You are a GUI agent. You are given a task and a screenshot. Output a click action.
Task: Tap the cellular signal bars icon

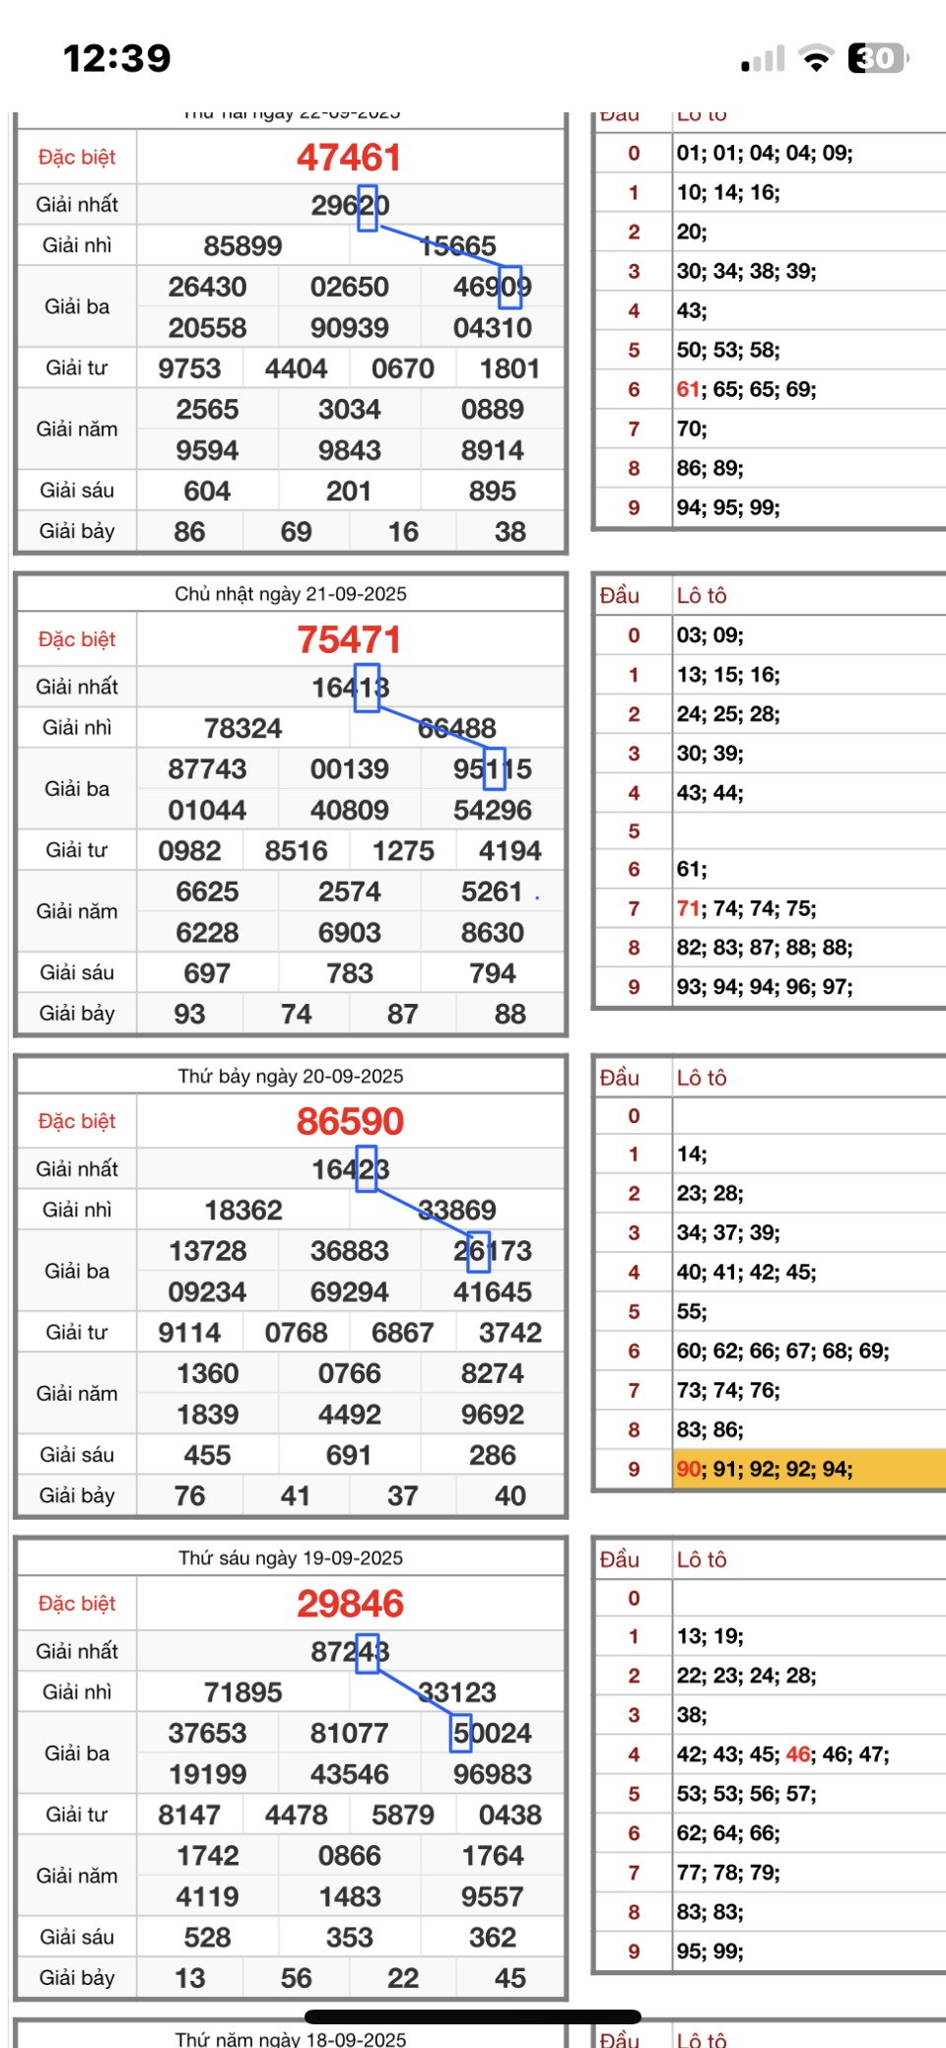coord(764,60)
